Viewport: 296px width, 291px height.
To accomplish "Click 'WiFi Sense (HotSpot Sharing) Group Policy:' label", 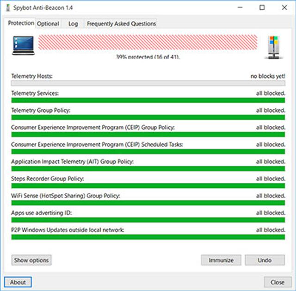I will coord(66,196).
